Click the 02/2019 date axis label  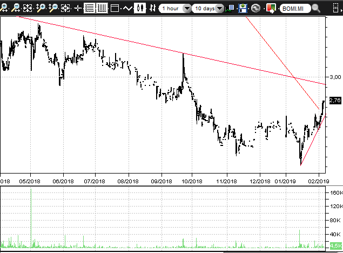click(x=319, y=182)
